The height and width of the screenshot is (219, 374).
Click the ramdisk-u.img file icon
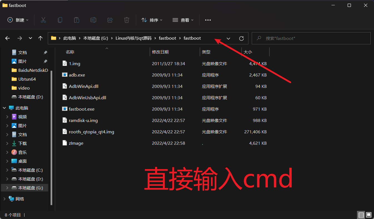(64, 120)
